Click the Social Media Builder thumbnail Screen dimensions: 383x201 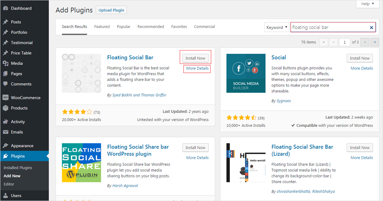click(246, 73)
